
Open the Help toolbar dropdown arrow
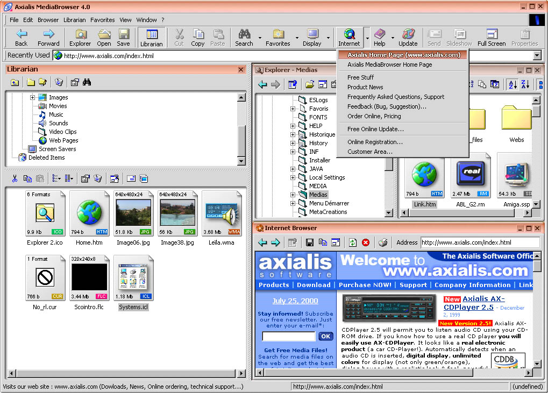tap(393, 38)
